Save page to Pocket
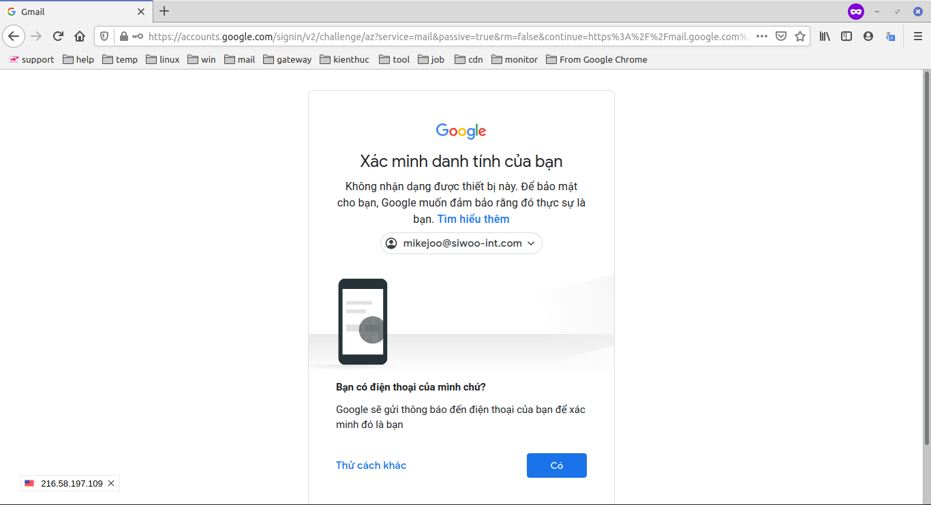Image resolution: width=931 pixels, height=505 pixels. (x=782, y=36)
